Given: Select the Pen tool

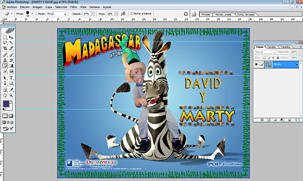Looking at the screenshot, I should click(x=5, y=83).
